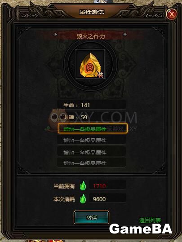
Task: Select the fourth 增加一条极品属性 attribute row
Action: [92, 163]
